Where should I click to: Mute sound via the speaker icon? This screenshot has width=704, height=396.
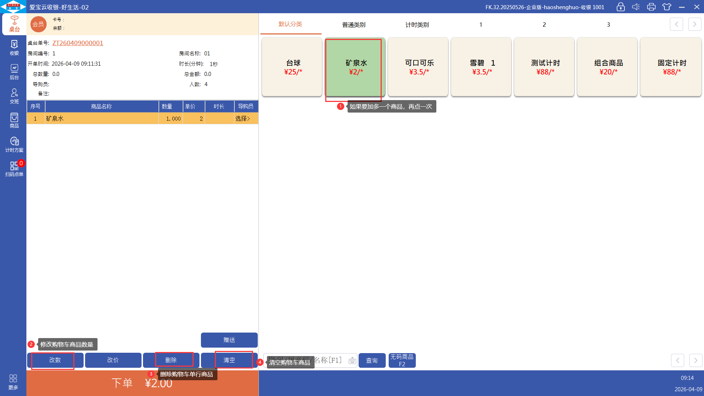(x=636, y=7)
